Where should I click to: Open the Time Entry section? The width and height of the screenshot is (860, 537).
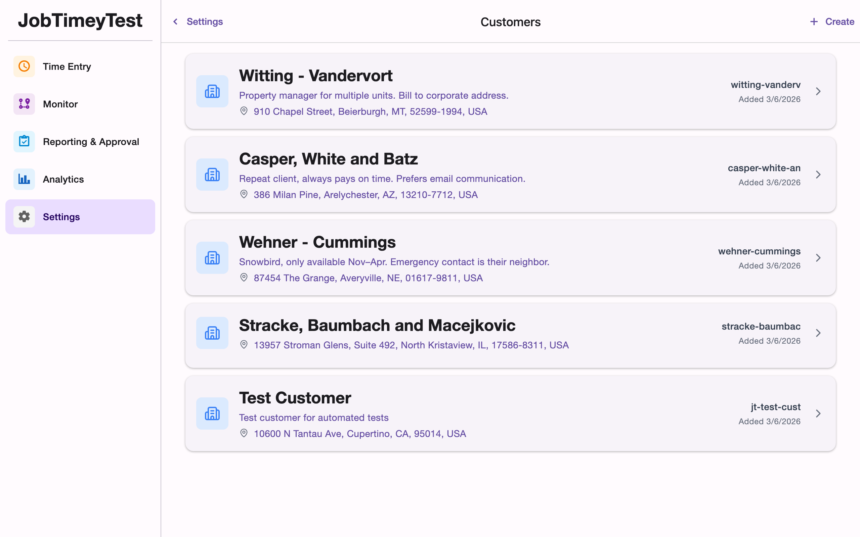(67, 66)
